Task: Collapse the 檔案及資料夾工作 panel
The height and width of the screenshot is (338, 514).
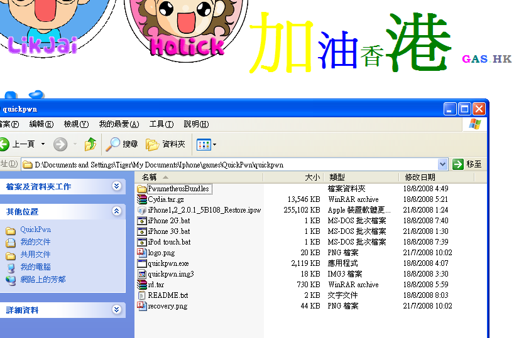Action: tap(117, 186)
